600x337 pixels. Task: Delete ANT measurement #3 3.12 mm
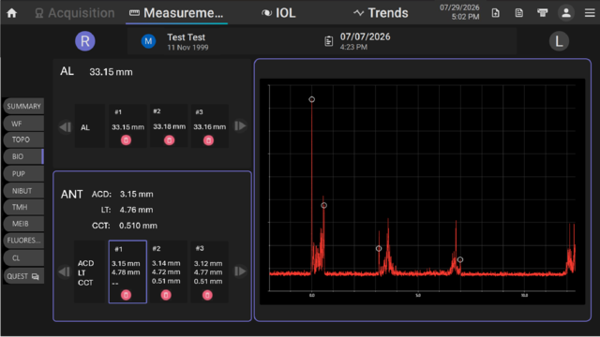pos(207,295)
